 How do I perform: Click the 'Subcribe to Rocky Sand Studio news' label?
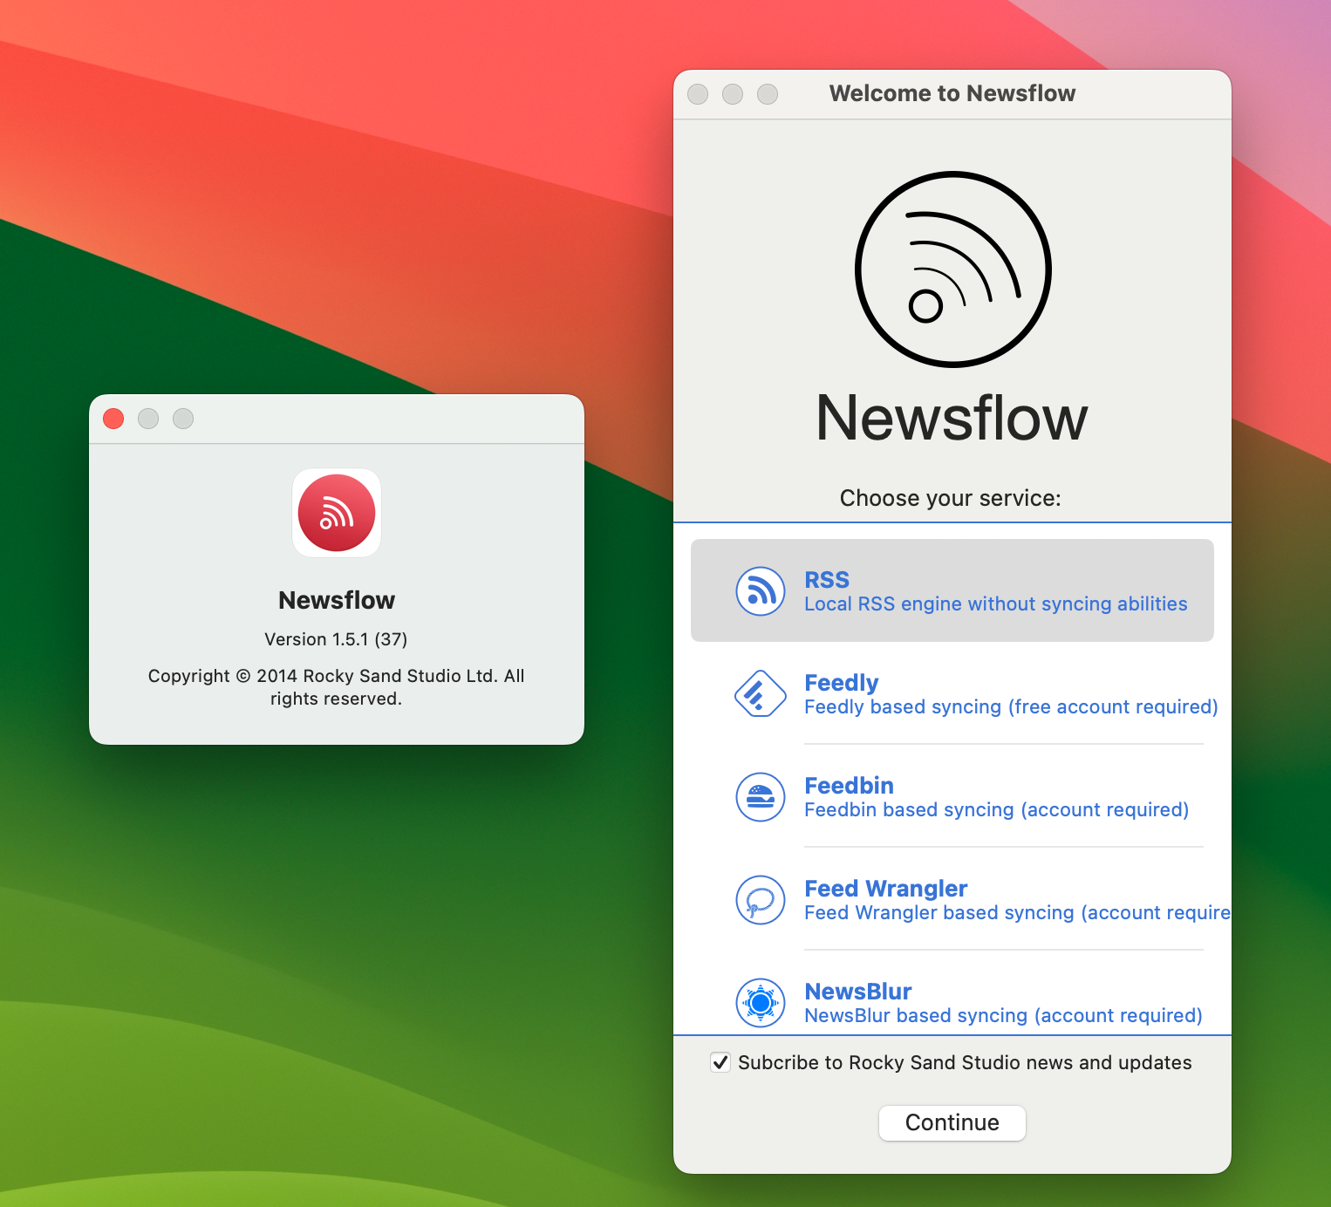965,1062
